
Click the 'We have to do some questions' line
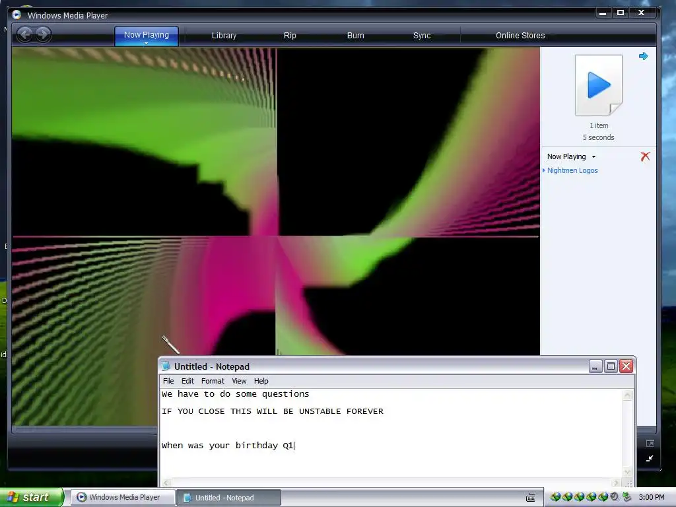[236, 394]
